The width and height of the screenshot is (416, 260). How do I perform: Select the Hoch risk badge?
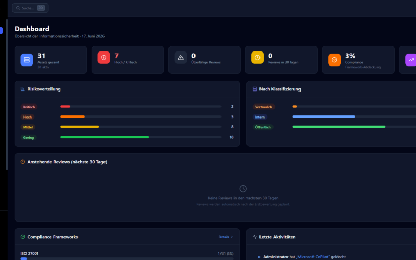point(28,117)
